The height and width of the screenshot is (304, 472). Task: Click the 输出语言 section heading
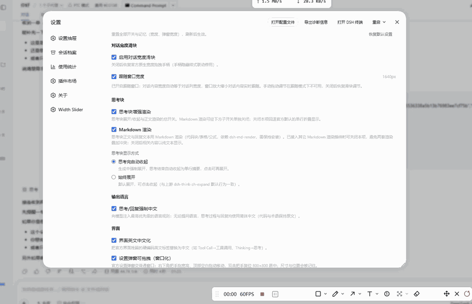[120, 197]
